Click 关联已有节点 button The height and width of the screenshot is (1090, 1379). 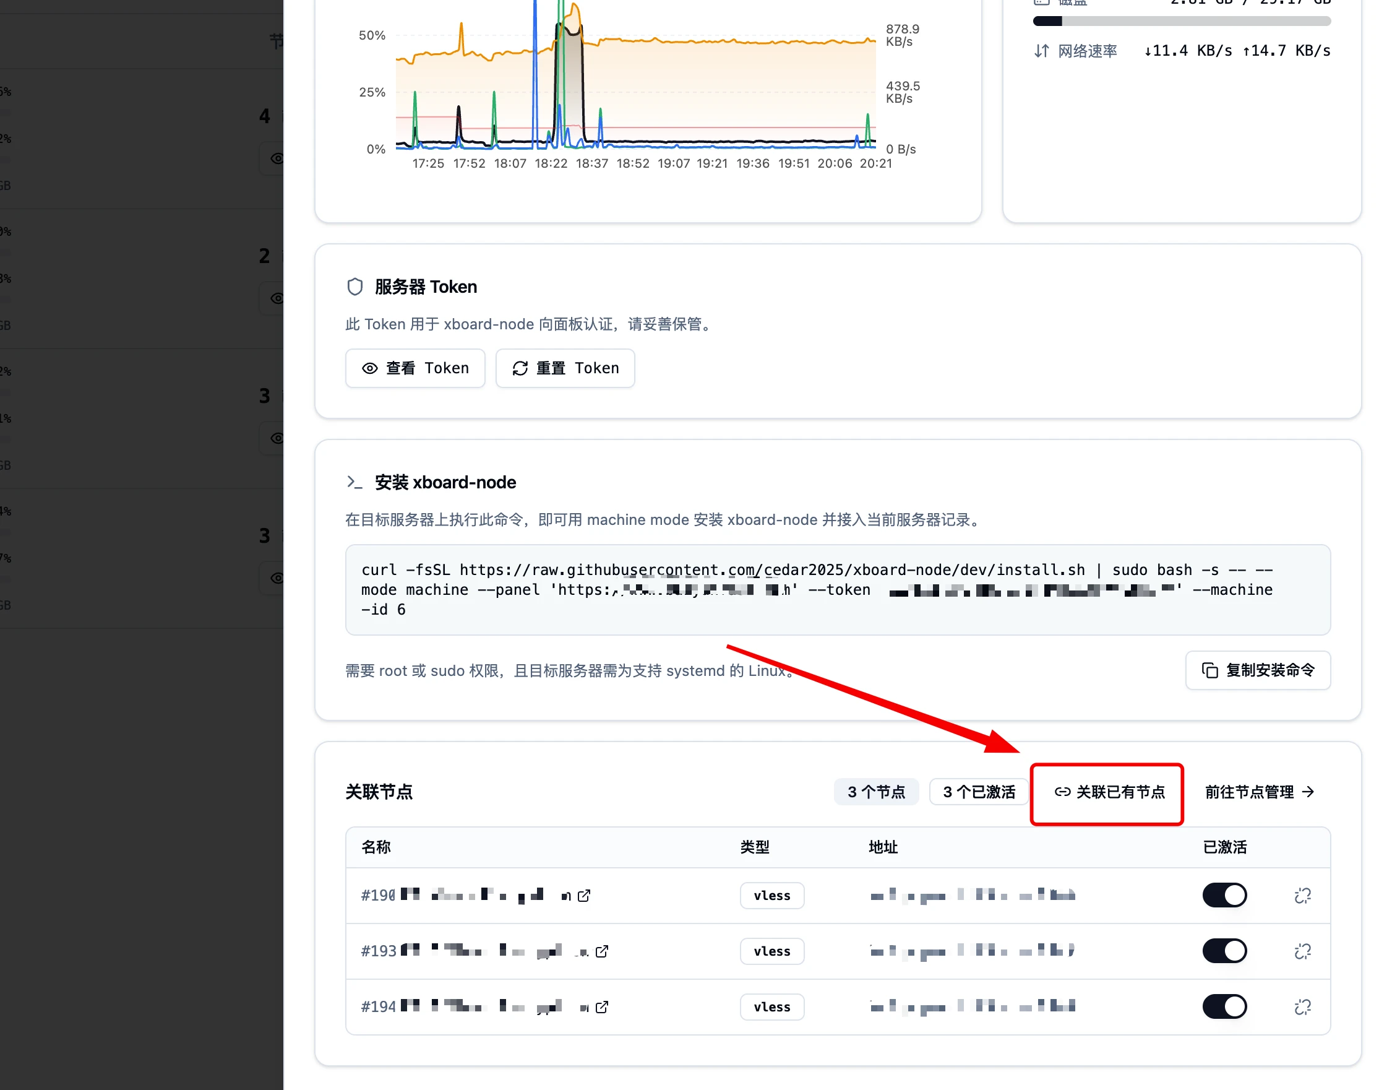click(1109, 792)
